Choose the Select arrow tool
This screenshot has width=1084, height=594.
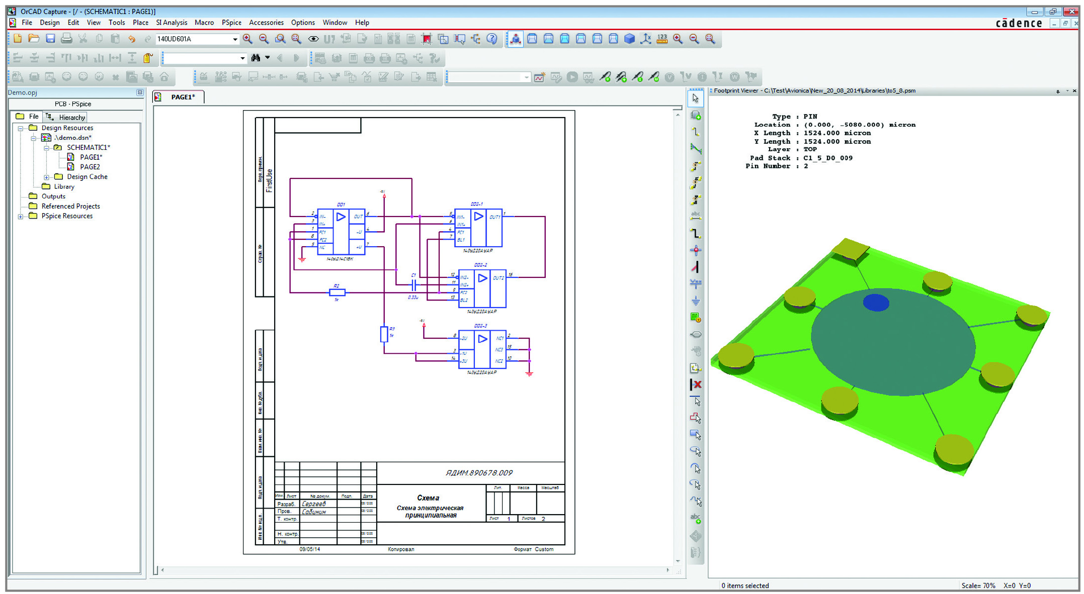[695, 98]
